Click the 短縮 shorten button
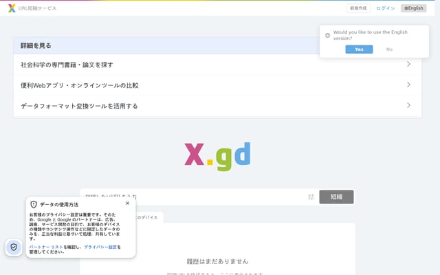440x275 pixels. [x=336, y=197]
